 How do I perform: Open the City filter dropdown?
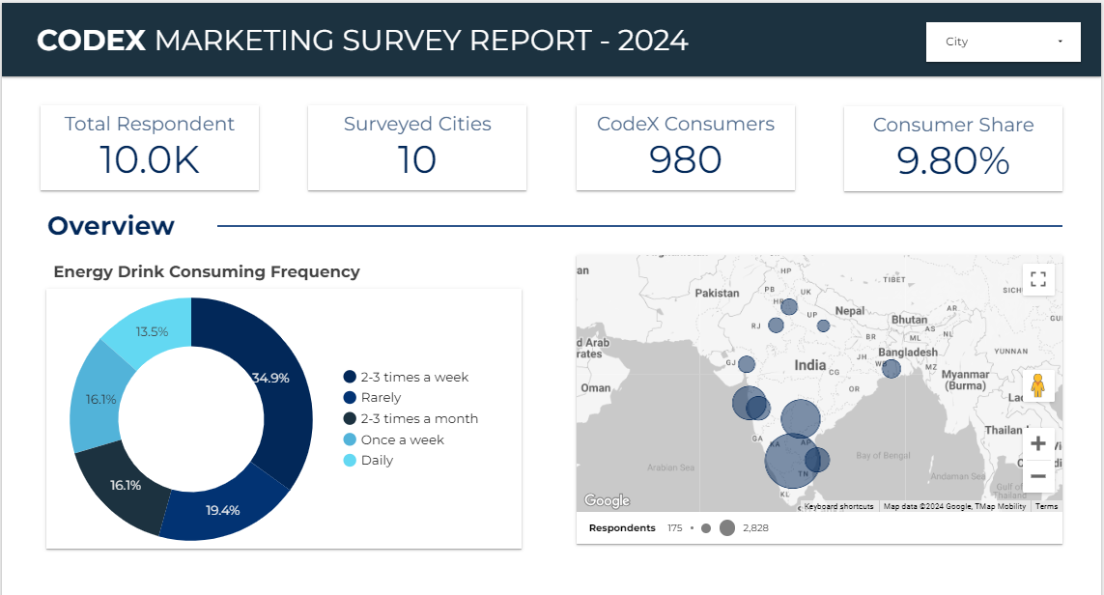(1003, 42)
